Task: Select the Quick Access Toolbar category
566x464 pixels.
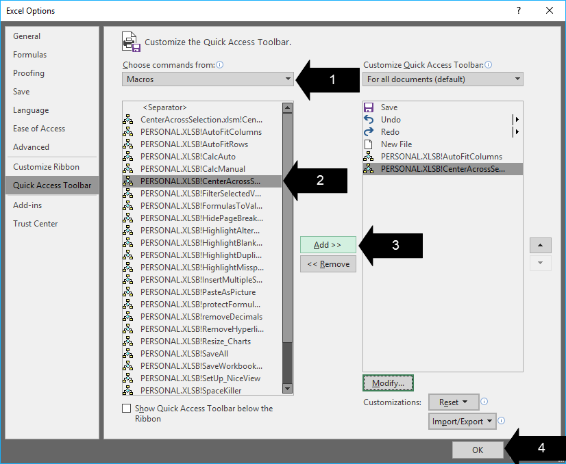Action: tap(52, 185)
